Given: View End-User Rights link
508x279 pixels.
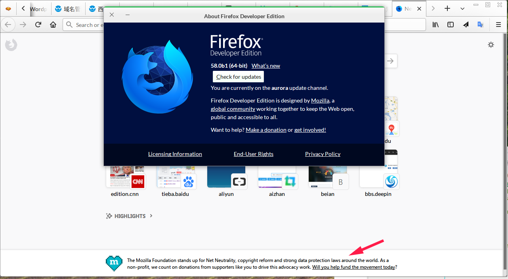Looking at the screenshot, I should [x=254, y=154].
